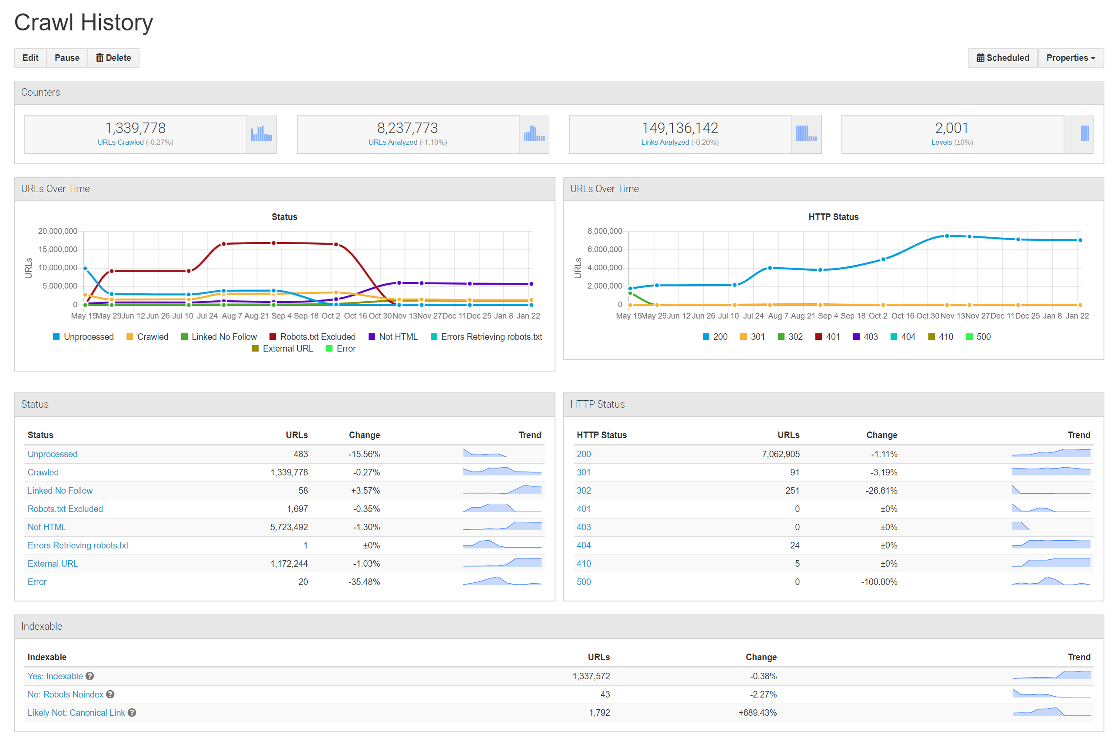Hide the 200 series in HTTP Status legend

(x=719, y=337)
